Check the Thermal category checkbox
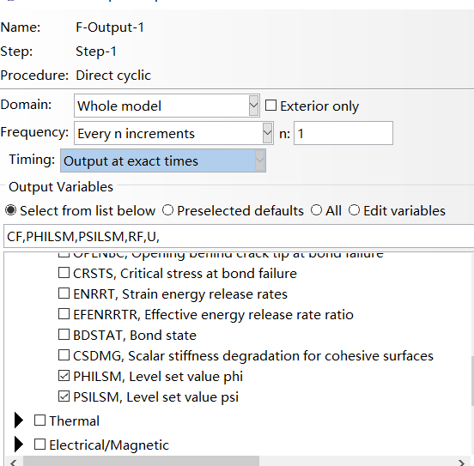The width and height of the screenshot is (474, 466). click(39, 421)
